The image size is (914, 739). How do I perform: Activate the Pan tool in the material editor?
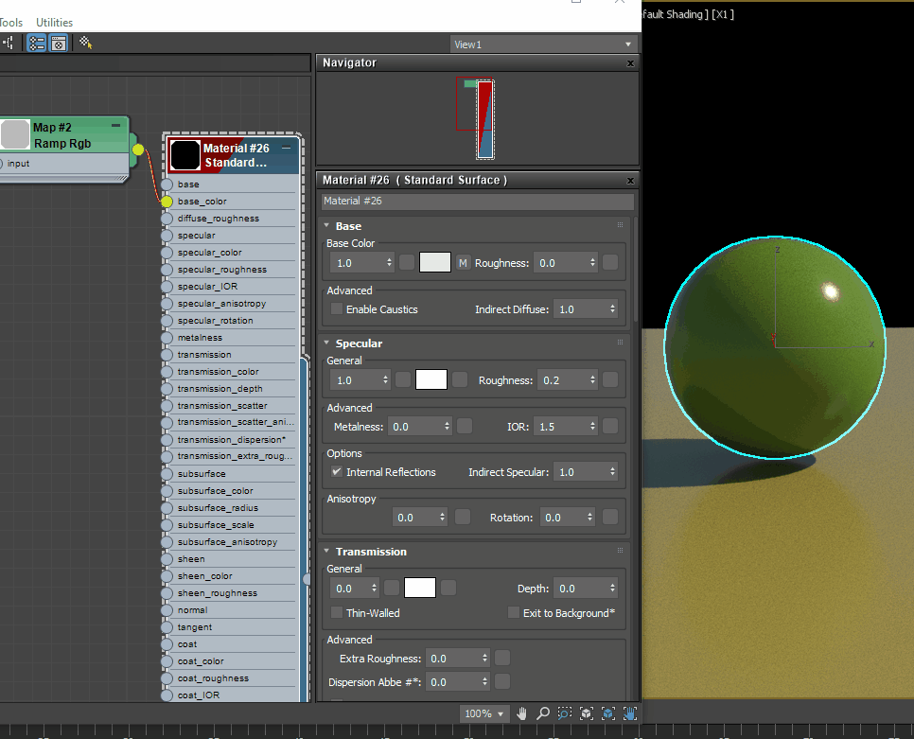tap(520, 713)
